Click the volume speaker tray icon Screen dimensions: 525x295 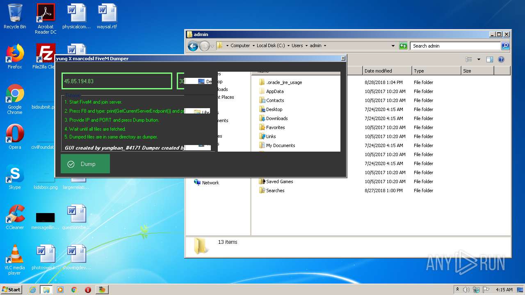466,290
